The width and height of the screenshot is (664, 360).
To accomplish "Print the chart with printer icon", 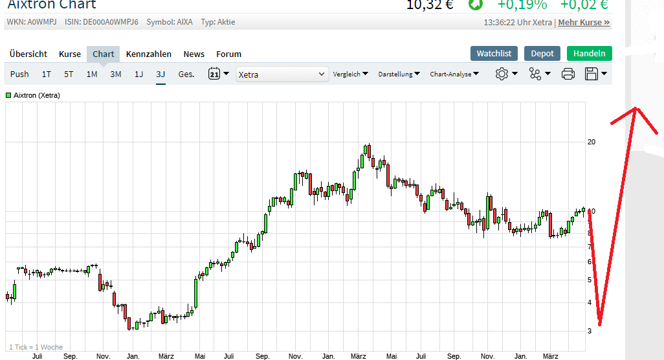I will click(x=568, y=74).
